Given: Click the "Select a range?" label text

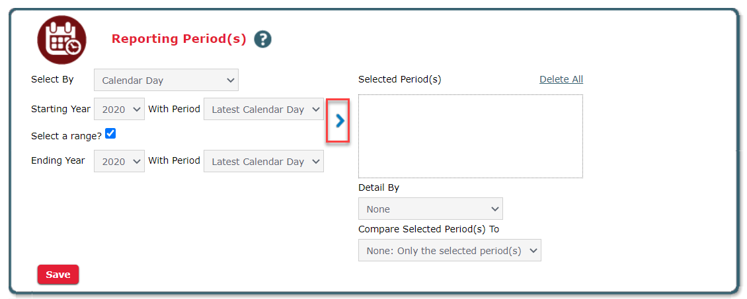Looking at the screenshot, I should pyautogui.click(x=66, y=136).
